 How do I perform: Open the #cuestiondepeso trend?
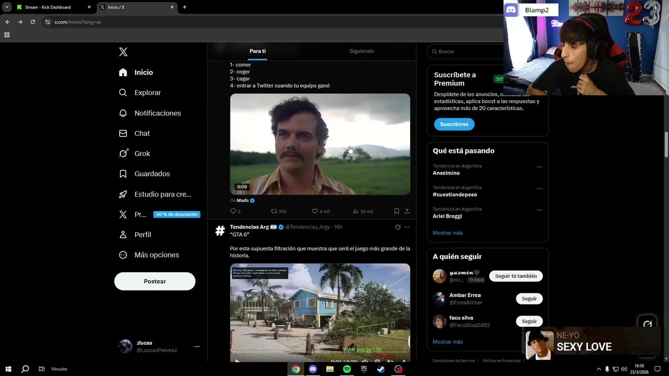point(455,194)
